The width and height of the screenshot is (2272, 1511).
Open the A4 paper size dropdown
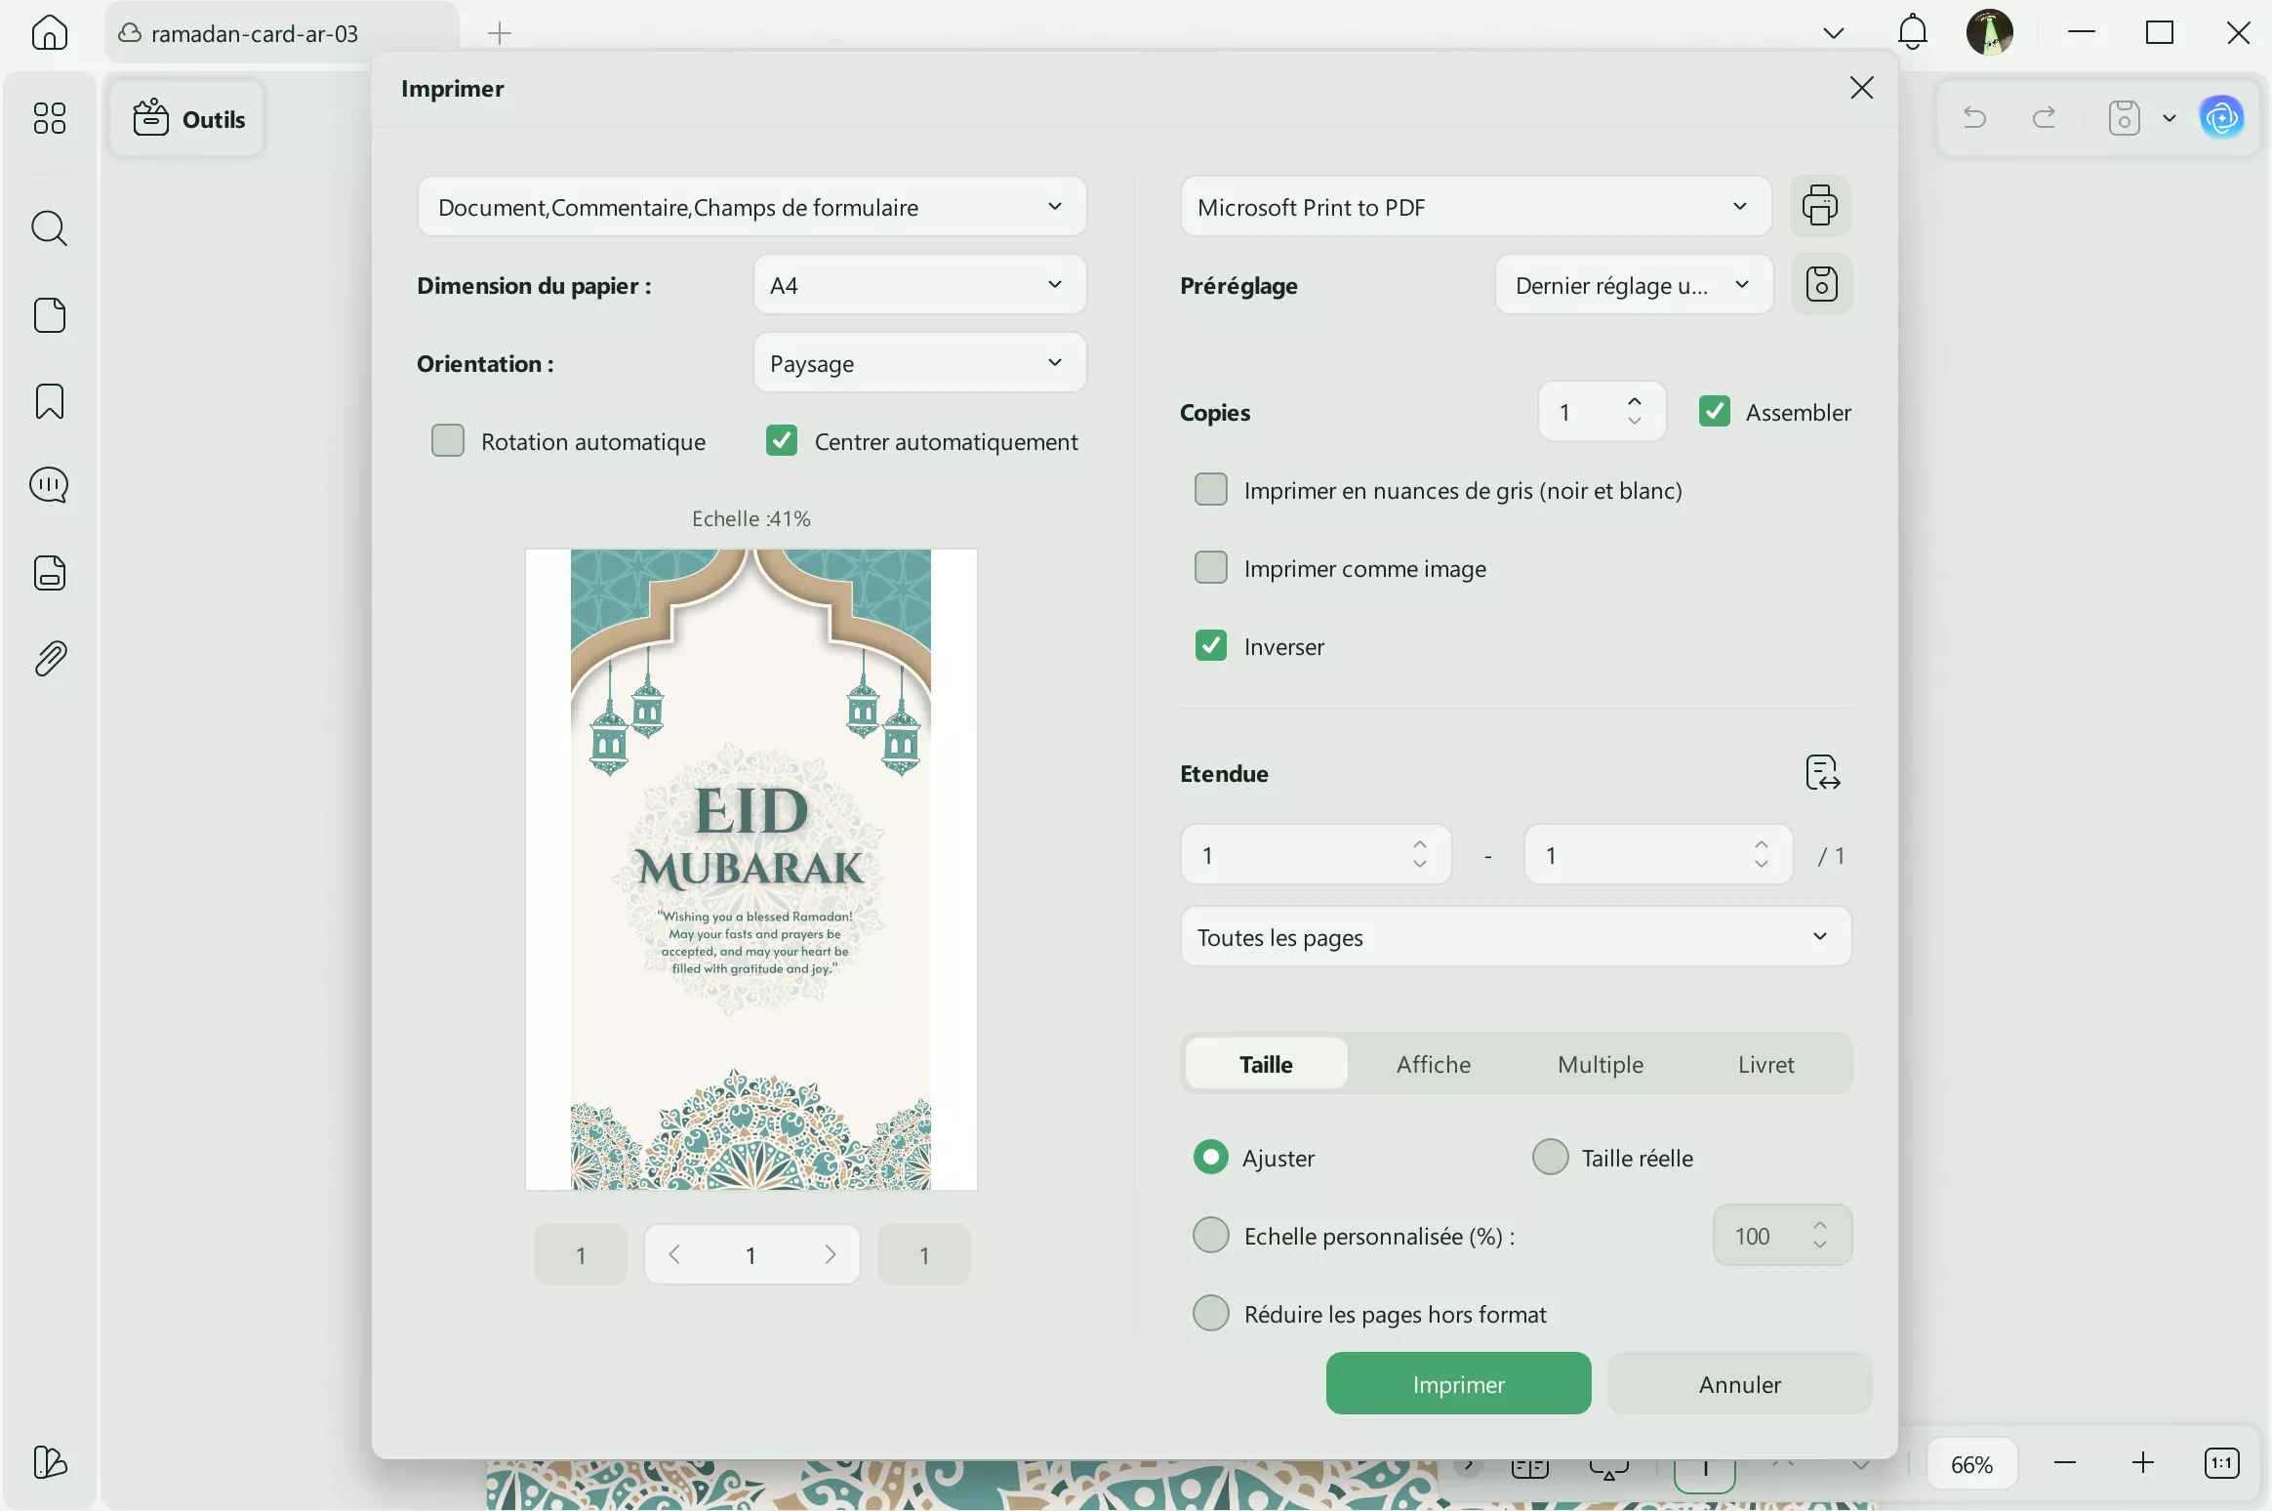pyautogui.click(x=918, y=285)
